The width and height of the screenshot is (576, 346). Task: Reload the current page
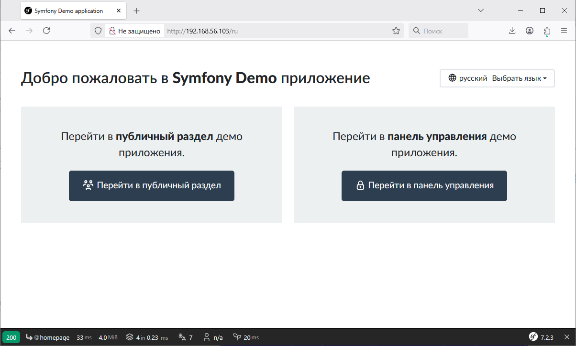[x=46, y=31]
